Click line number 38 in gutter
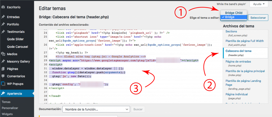Viewport: 272px width, 117px height. coord(46,96)
